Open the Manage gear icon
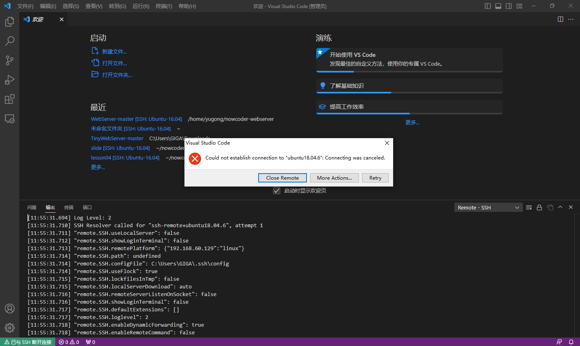Screen dimensions: 580x346 click(x=10, y=328)
